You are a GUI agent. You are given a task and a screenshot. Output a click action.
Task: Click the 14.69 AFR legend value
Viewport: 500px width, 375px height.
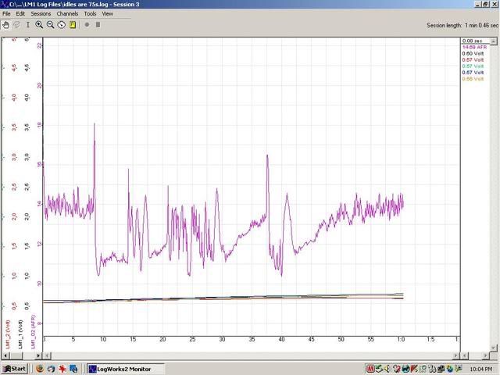pyautogui.click(x=472, y=47)
